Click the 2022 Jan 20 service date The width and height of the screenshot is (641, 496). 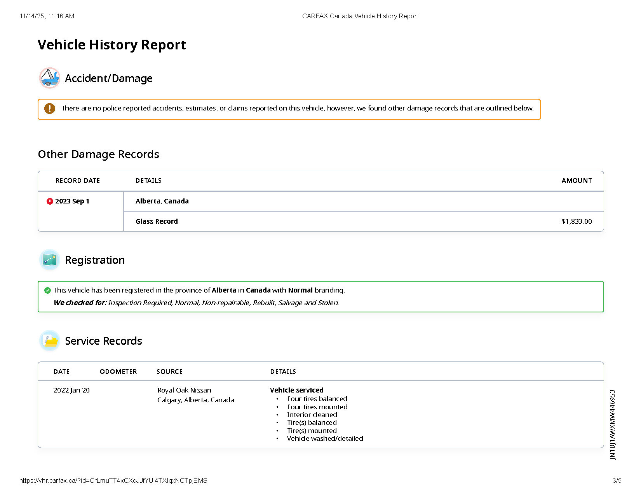[71, 390]
